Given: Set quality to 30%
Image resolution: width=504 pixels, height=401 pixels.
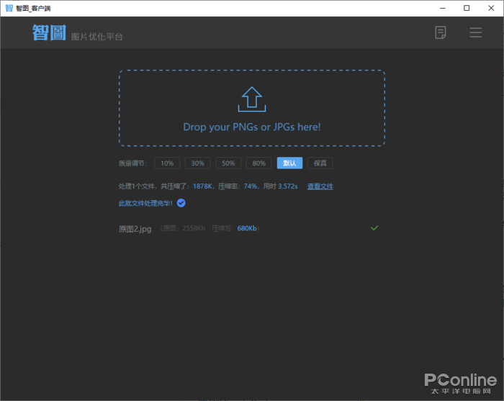Looking at the screenshot, I should [198, 163].
